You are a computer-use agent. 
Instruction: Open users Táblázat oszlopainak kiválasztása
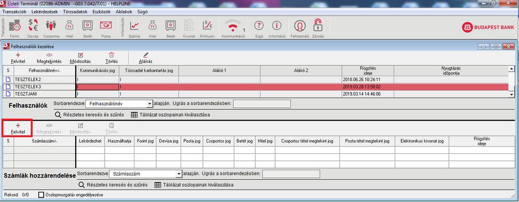(x=170, y=115)
